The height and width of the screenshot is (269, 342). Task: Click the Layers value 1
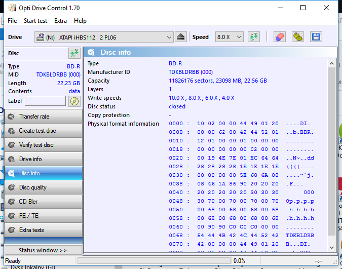[x=170, y=89]
